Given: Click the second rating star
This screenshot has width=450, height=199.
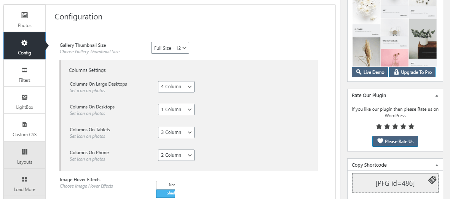Looking at the screenshot, I should [x=387, y=126].
